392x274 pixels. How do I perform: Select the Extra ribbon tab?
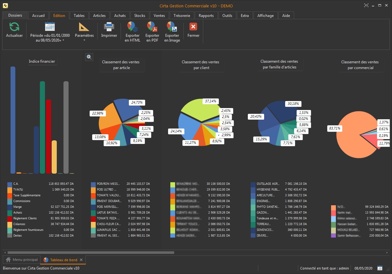(245, 15)
